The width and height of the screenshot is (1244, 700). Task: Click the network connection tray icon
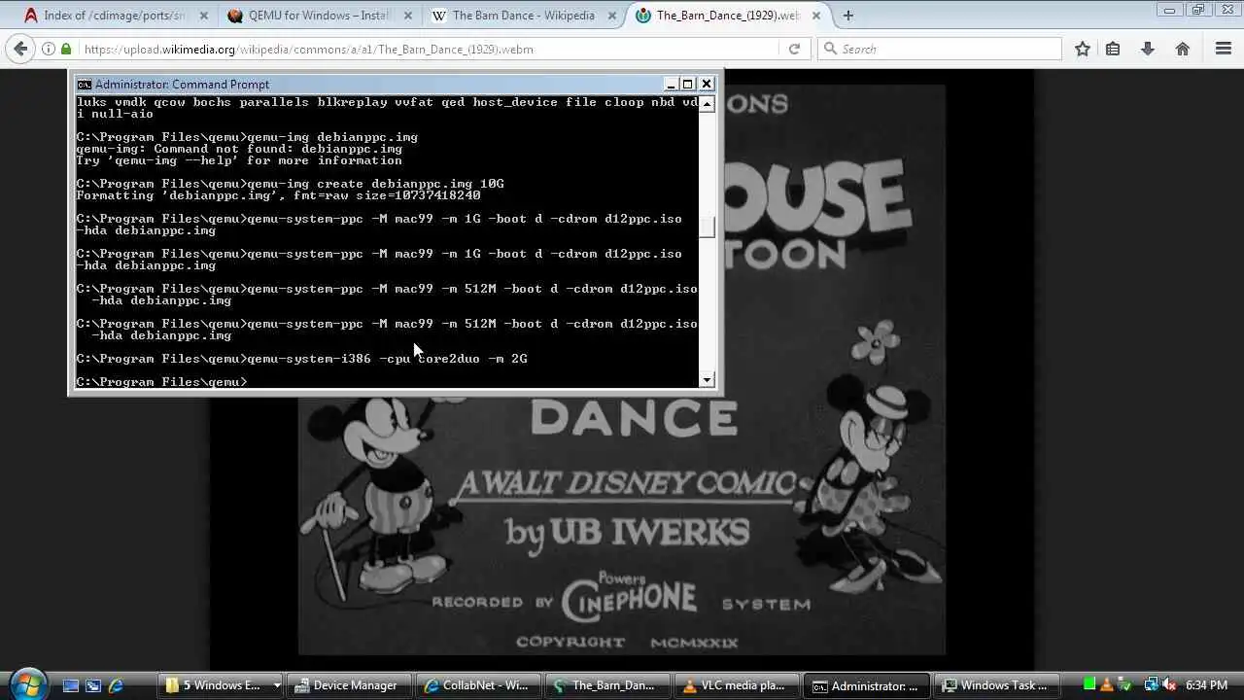pyautogui.click(x=1151, y=684)
